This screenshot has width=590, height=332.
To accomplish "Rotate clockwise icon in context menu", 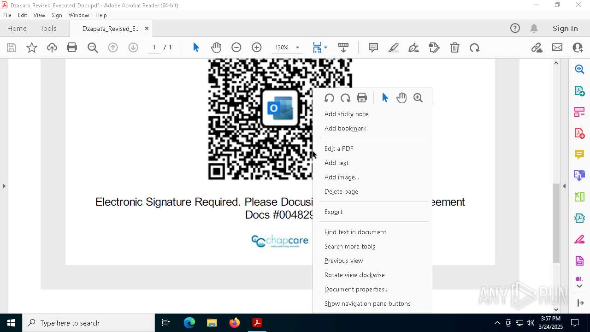I will (345, 98).
